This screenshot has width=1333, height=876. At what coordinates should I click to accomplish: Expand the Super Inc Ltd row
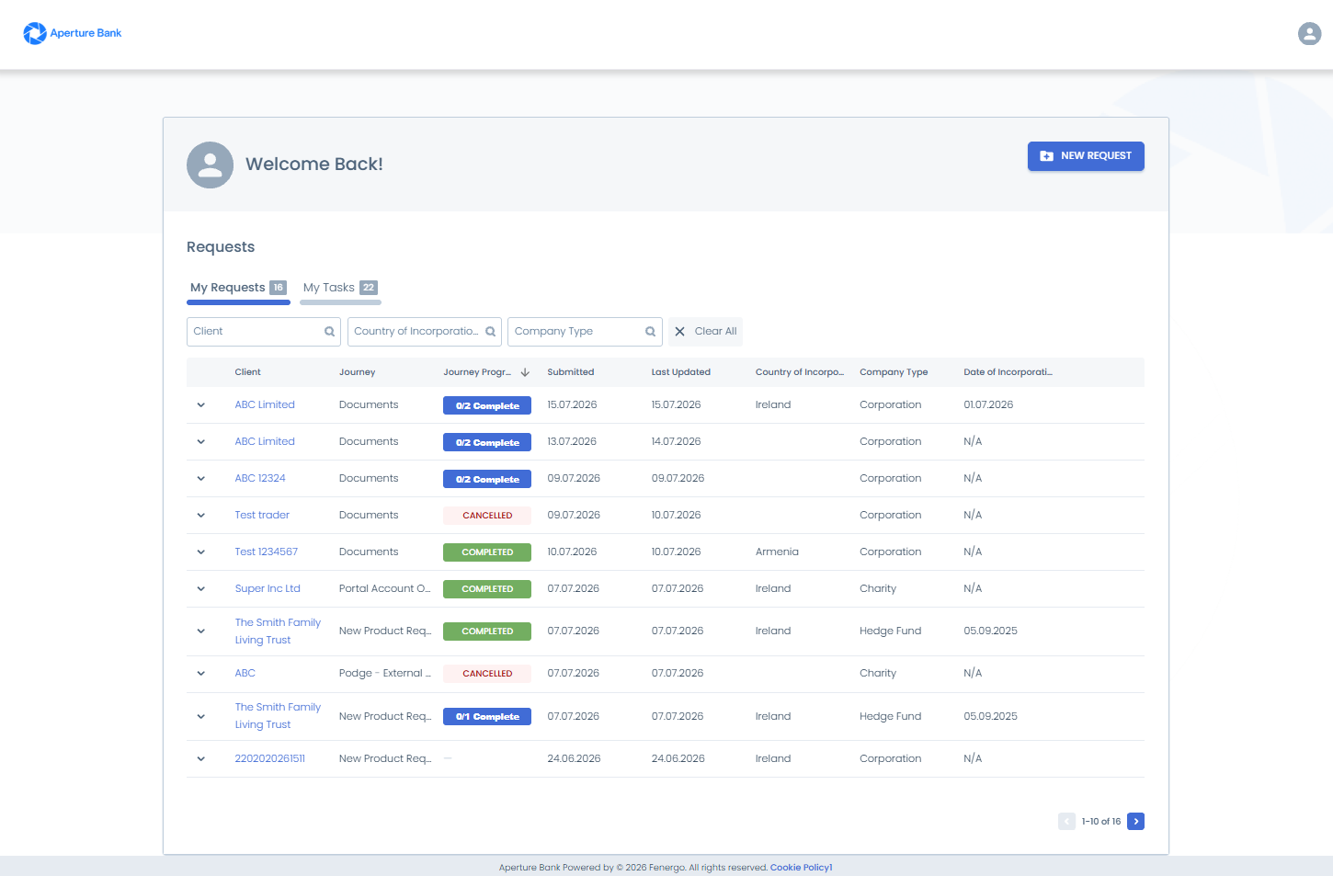[200, 589]
